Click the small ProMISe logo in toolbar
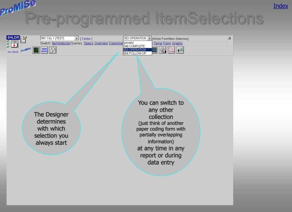Viewport: 292px width, 212px height. coord(26,50)
